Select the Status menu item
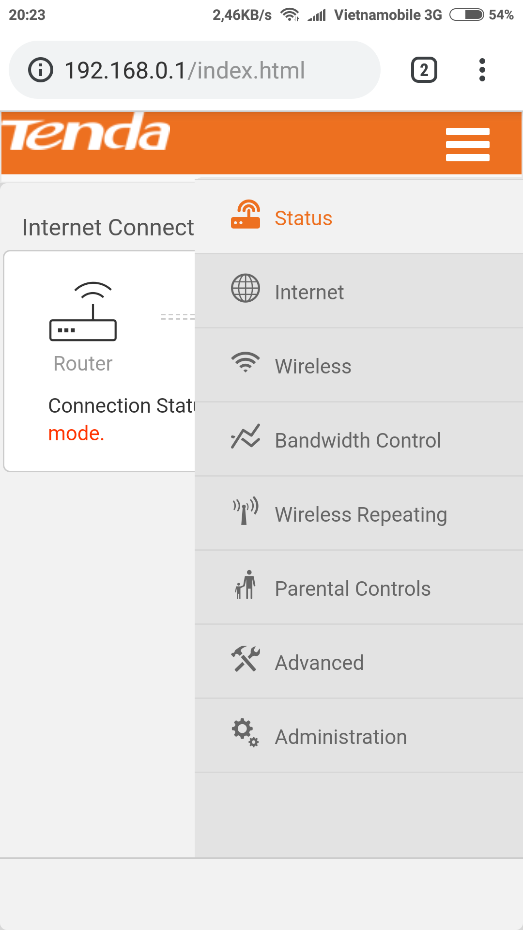 point(359,217)
